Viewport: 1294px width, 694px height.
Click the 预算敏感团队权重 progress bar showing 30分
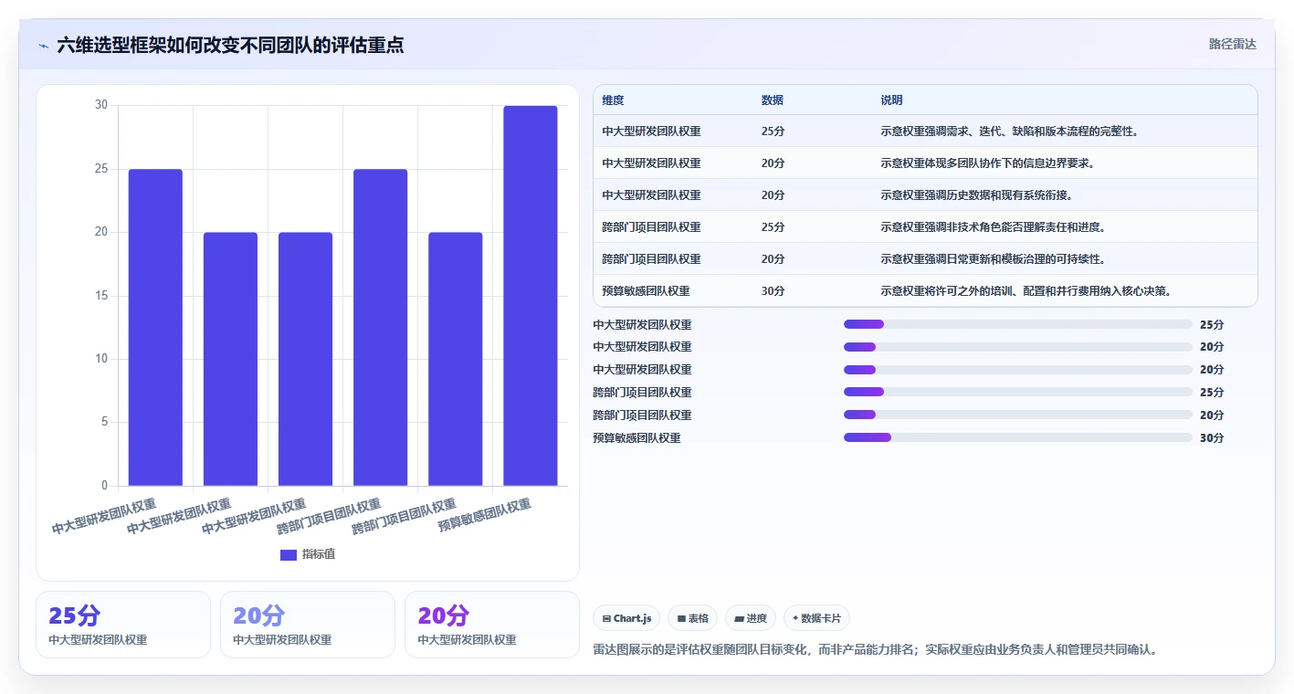tap(1018, 437)
